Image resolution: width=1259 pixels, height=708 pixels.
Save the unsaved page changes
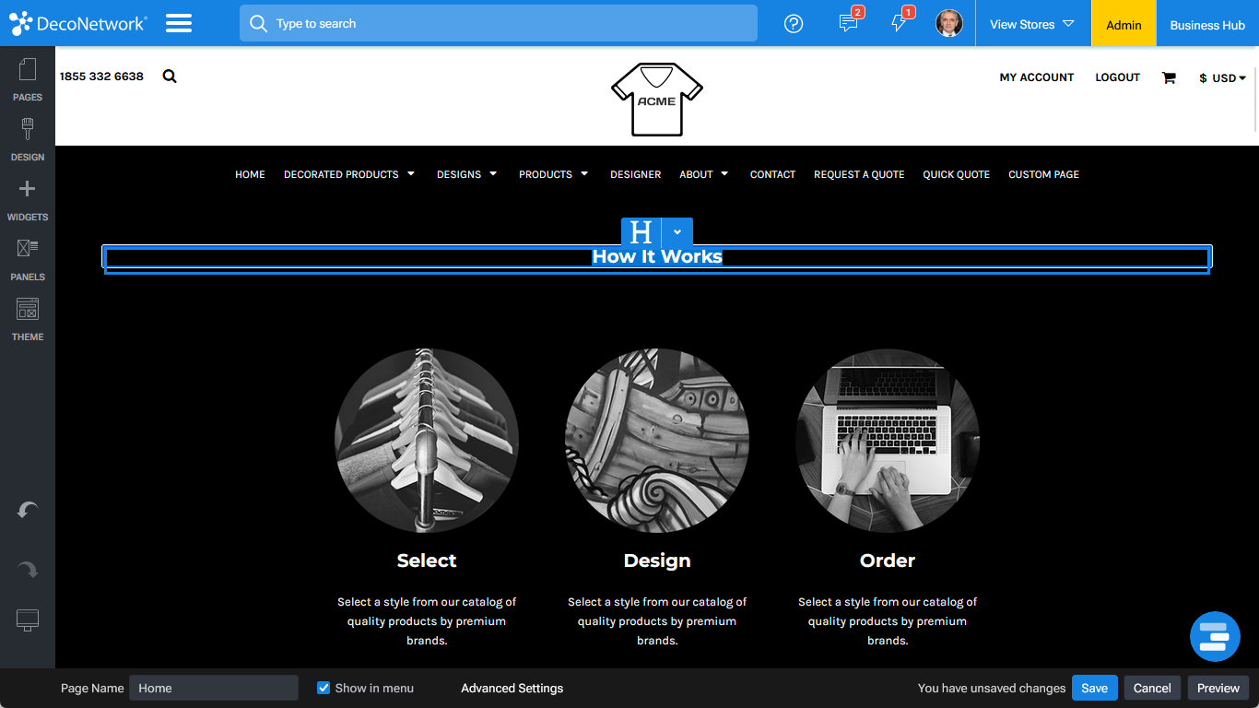[1094, 688]
